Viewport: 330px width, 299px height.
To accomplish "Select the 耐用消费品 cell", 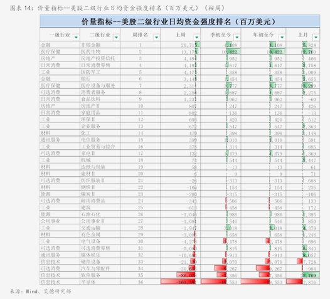I will pyautogui.click(x=100, y=201).
